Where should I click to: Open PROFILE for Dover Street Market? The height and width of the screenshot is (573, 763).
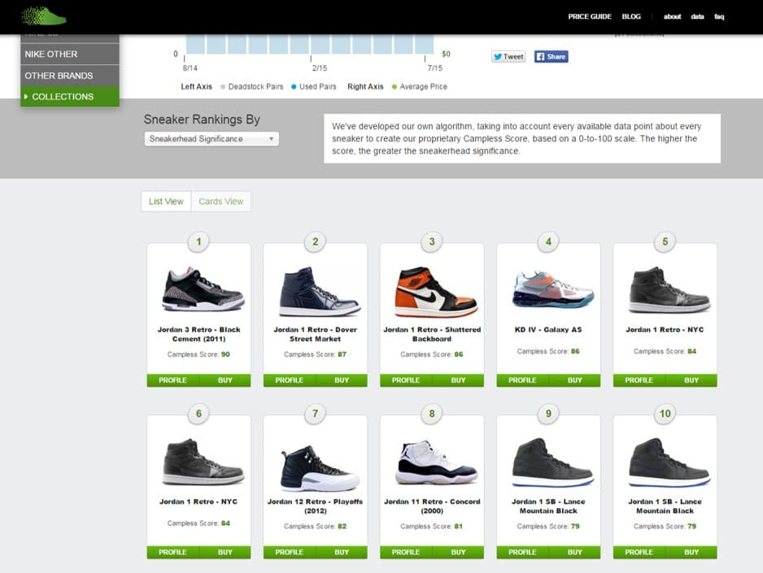(289, 380)
